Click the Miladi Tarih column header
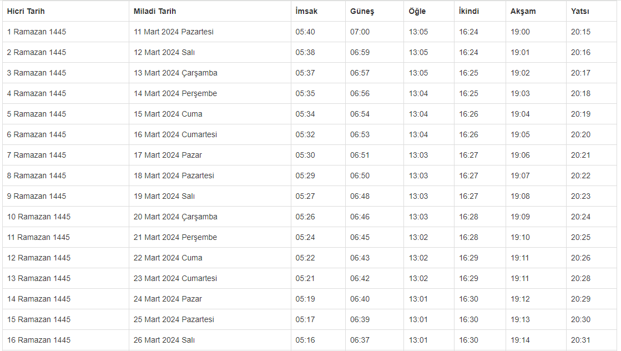The width and height of the screenshot is (621, 351). pyautogui.click(x=155, y=11)
